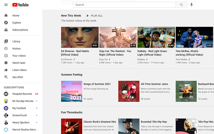Click the Ed Sheeran channel name
Image resolution: width=214 pixels, height=134 pixels.
(x=67, y=59)
